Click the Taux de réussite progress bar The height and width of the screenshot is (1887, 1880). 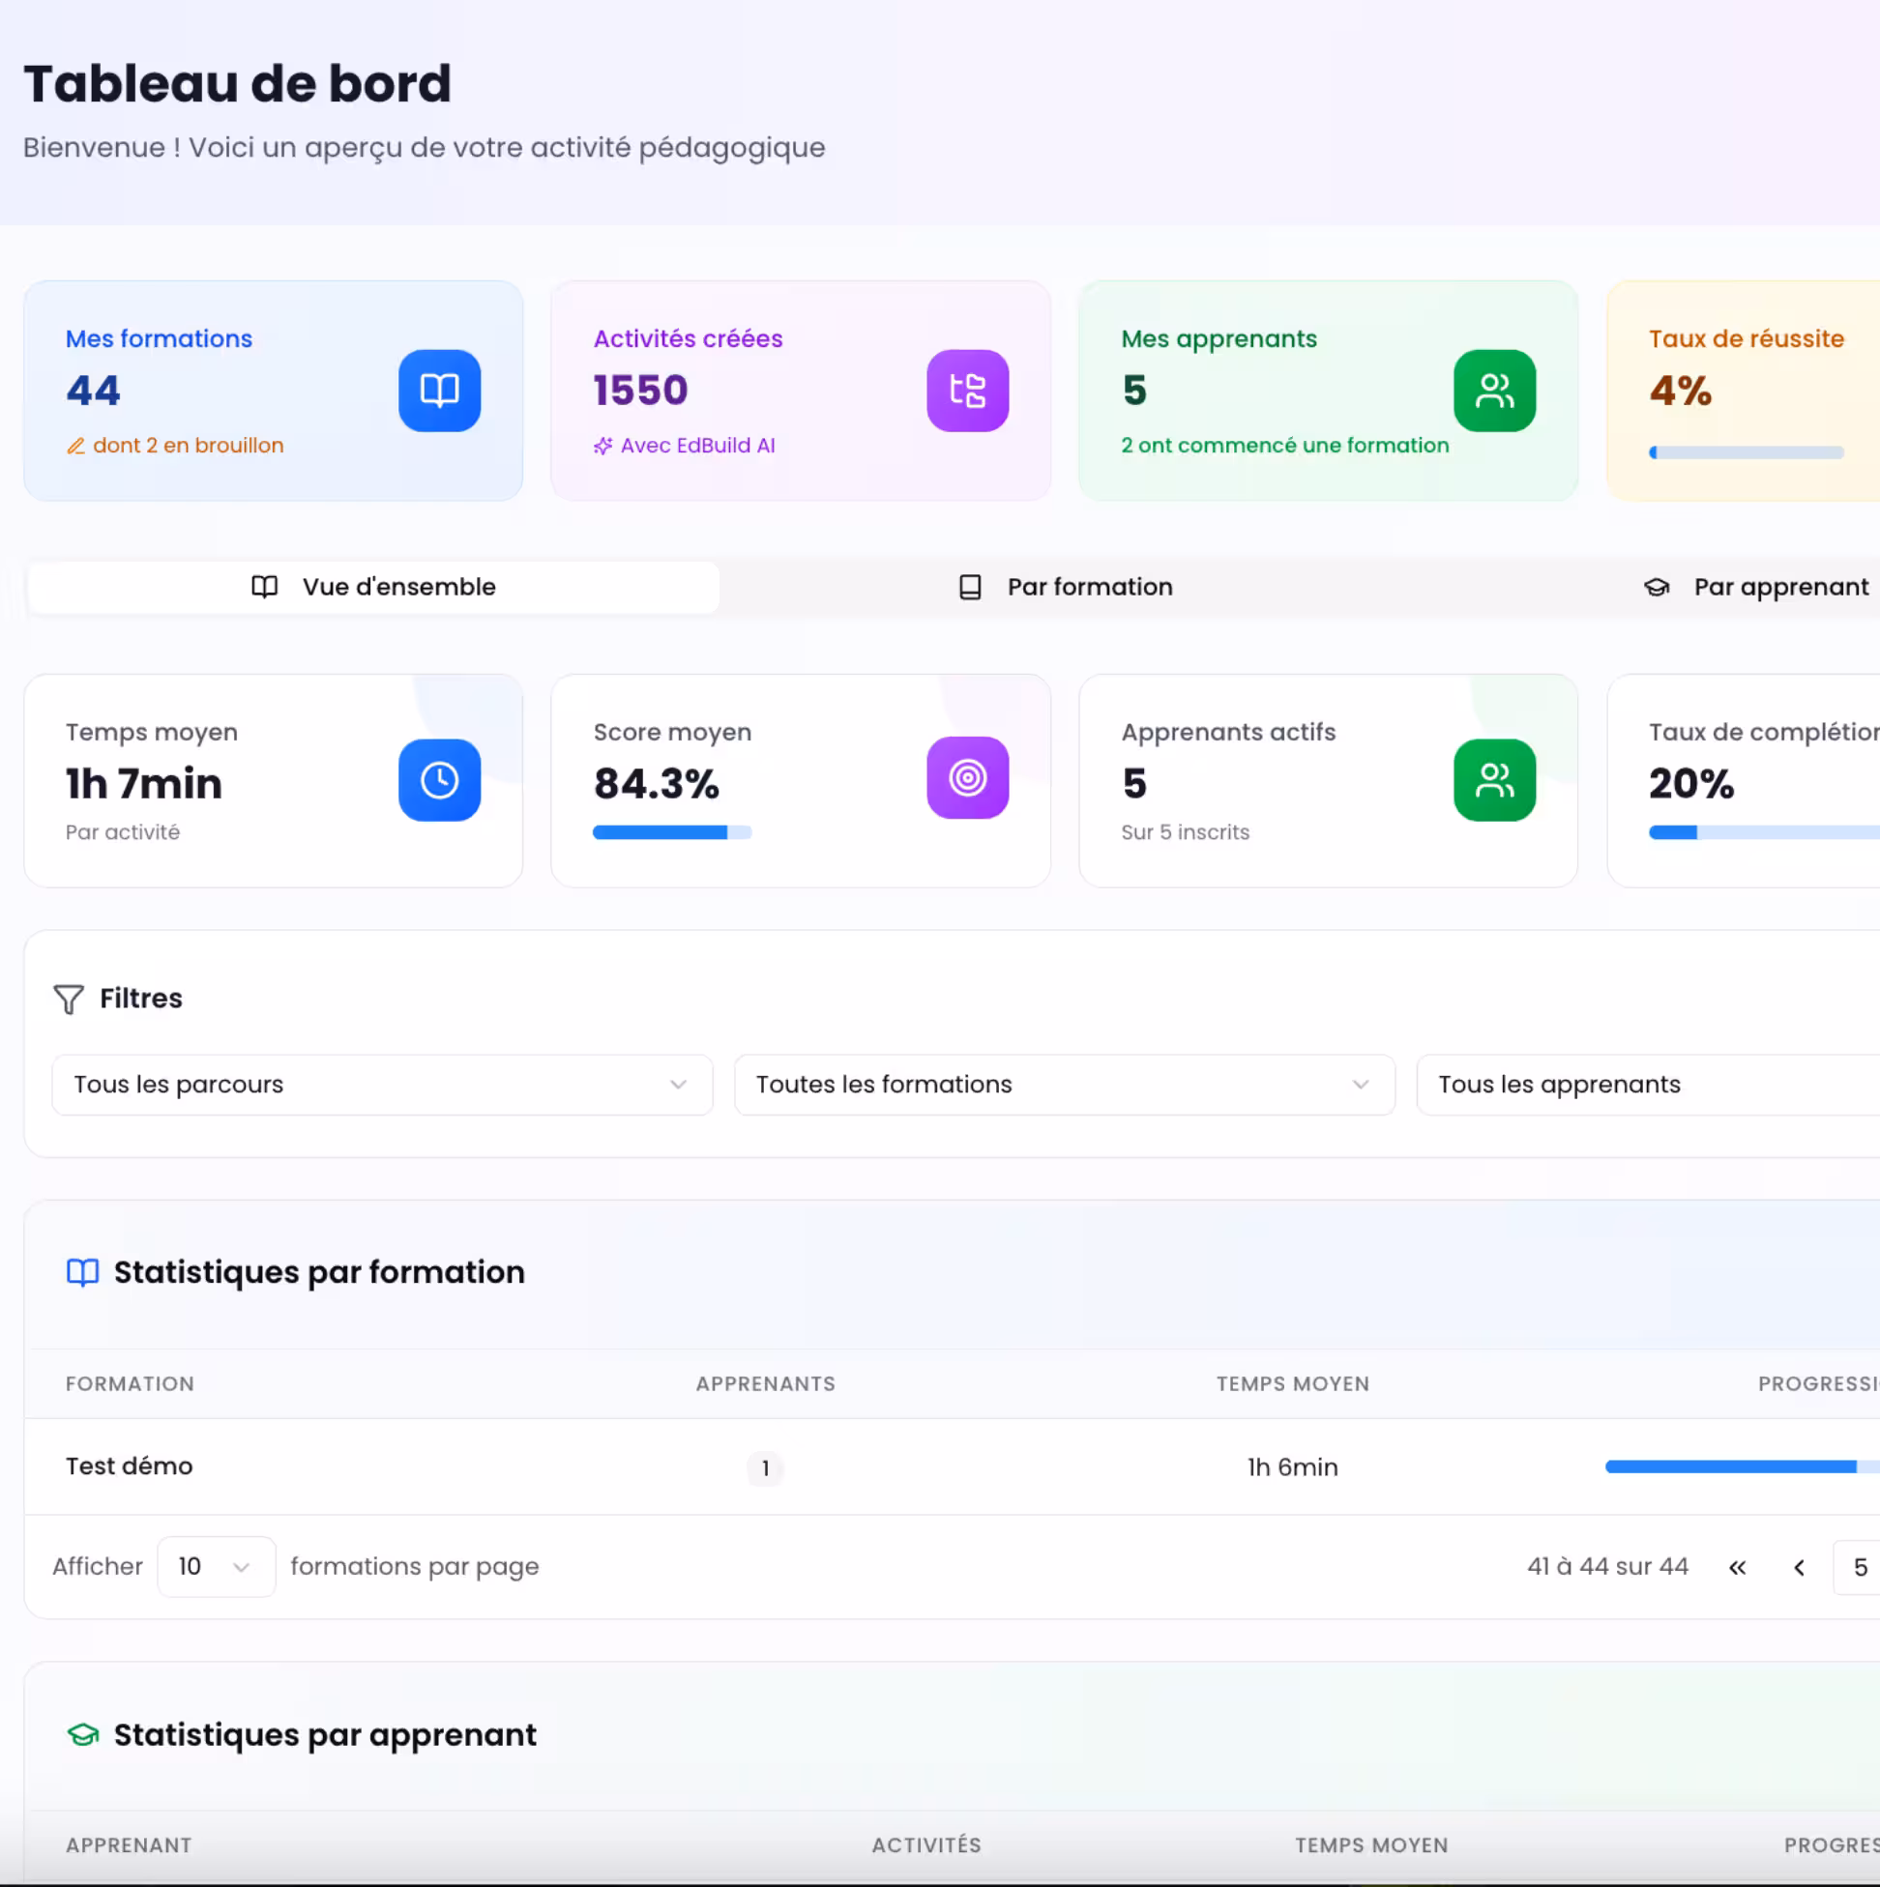click(x=1748, y=452)
